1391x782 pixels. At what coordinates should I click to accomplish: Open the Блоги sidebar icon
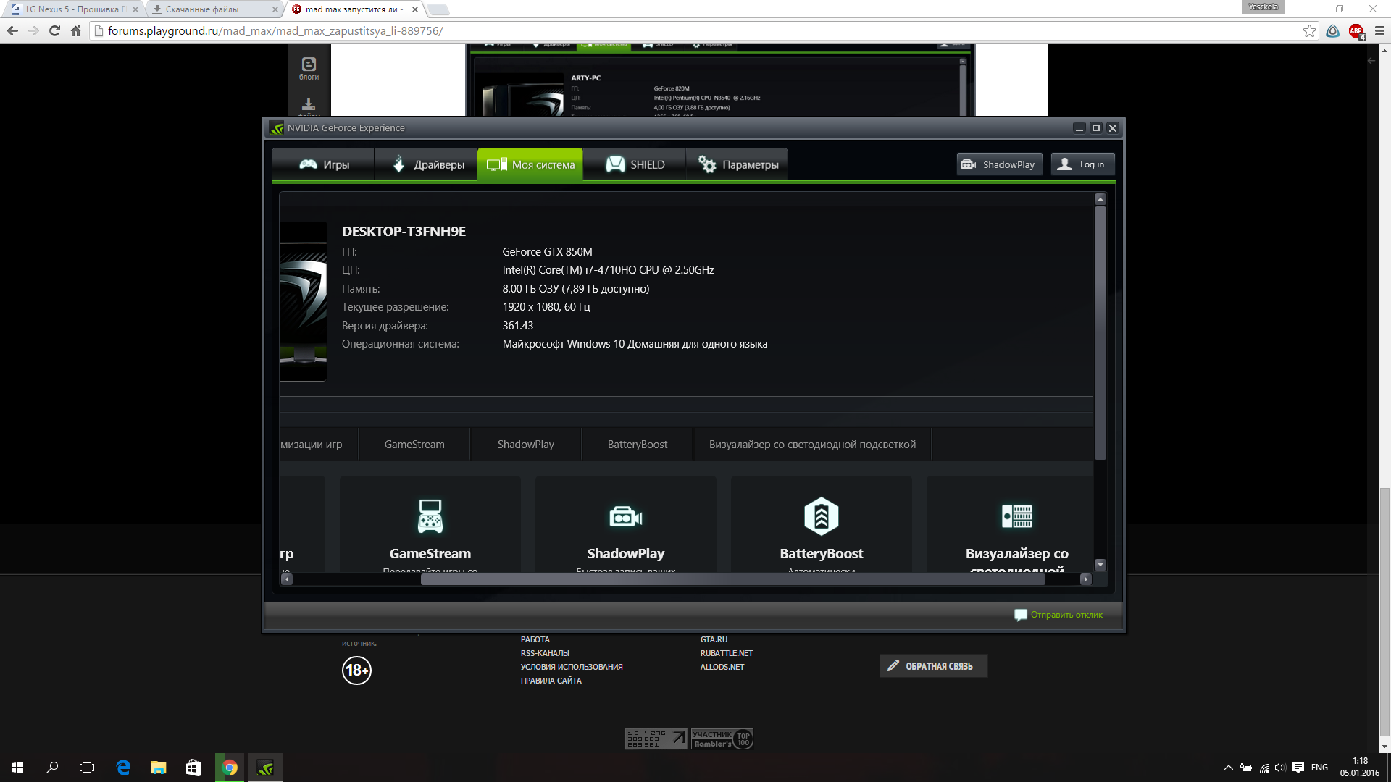click(309, 68)
